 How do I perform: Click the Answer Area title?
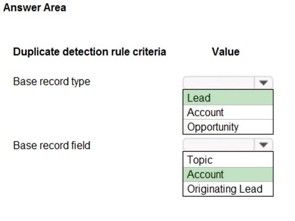click(x=35, y=8)
